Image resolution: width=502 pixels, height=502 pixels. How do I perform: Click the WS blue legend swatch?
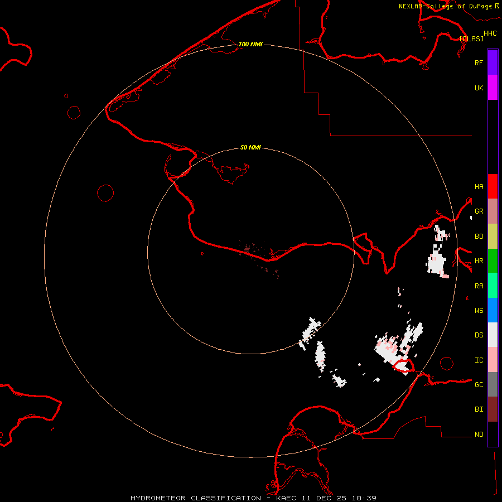(493, 310)
